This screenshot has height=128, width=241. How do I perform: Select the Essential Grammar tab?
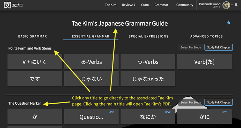pyautogui.click(x=90, y=36)
